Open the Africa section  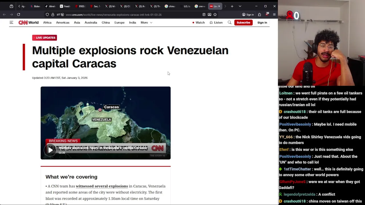[47, 22]
